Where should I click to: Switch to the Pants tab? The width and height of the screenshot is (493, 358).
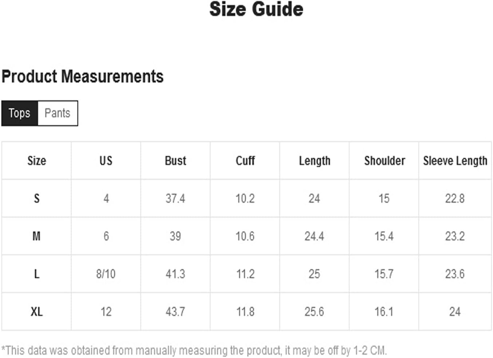(x=58, y=113)
